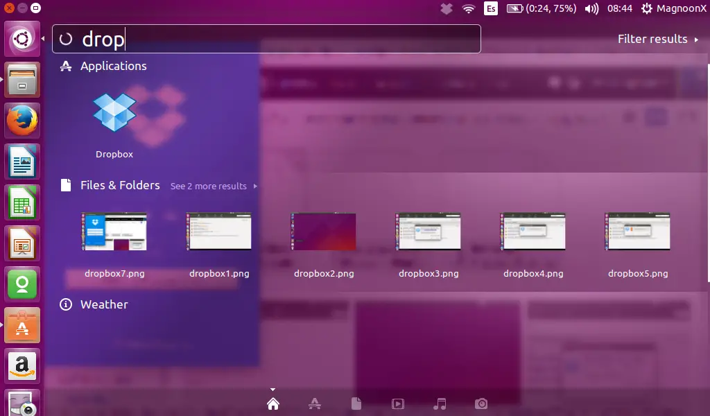Collapse the Files & Folders category header
This screenshot has height=416, width=710.
point(110,185)
